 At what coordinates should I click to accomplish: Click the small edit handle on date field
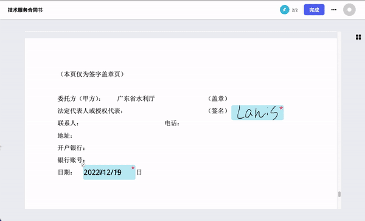(x=83, y=165)
